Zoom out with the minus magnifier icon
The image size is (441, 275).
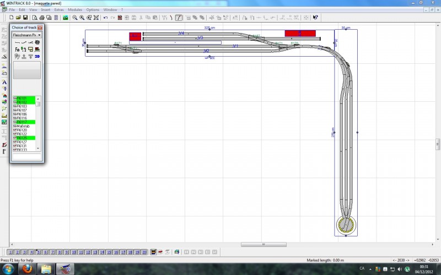coord(75,18)
